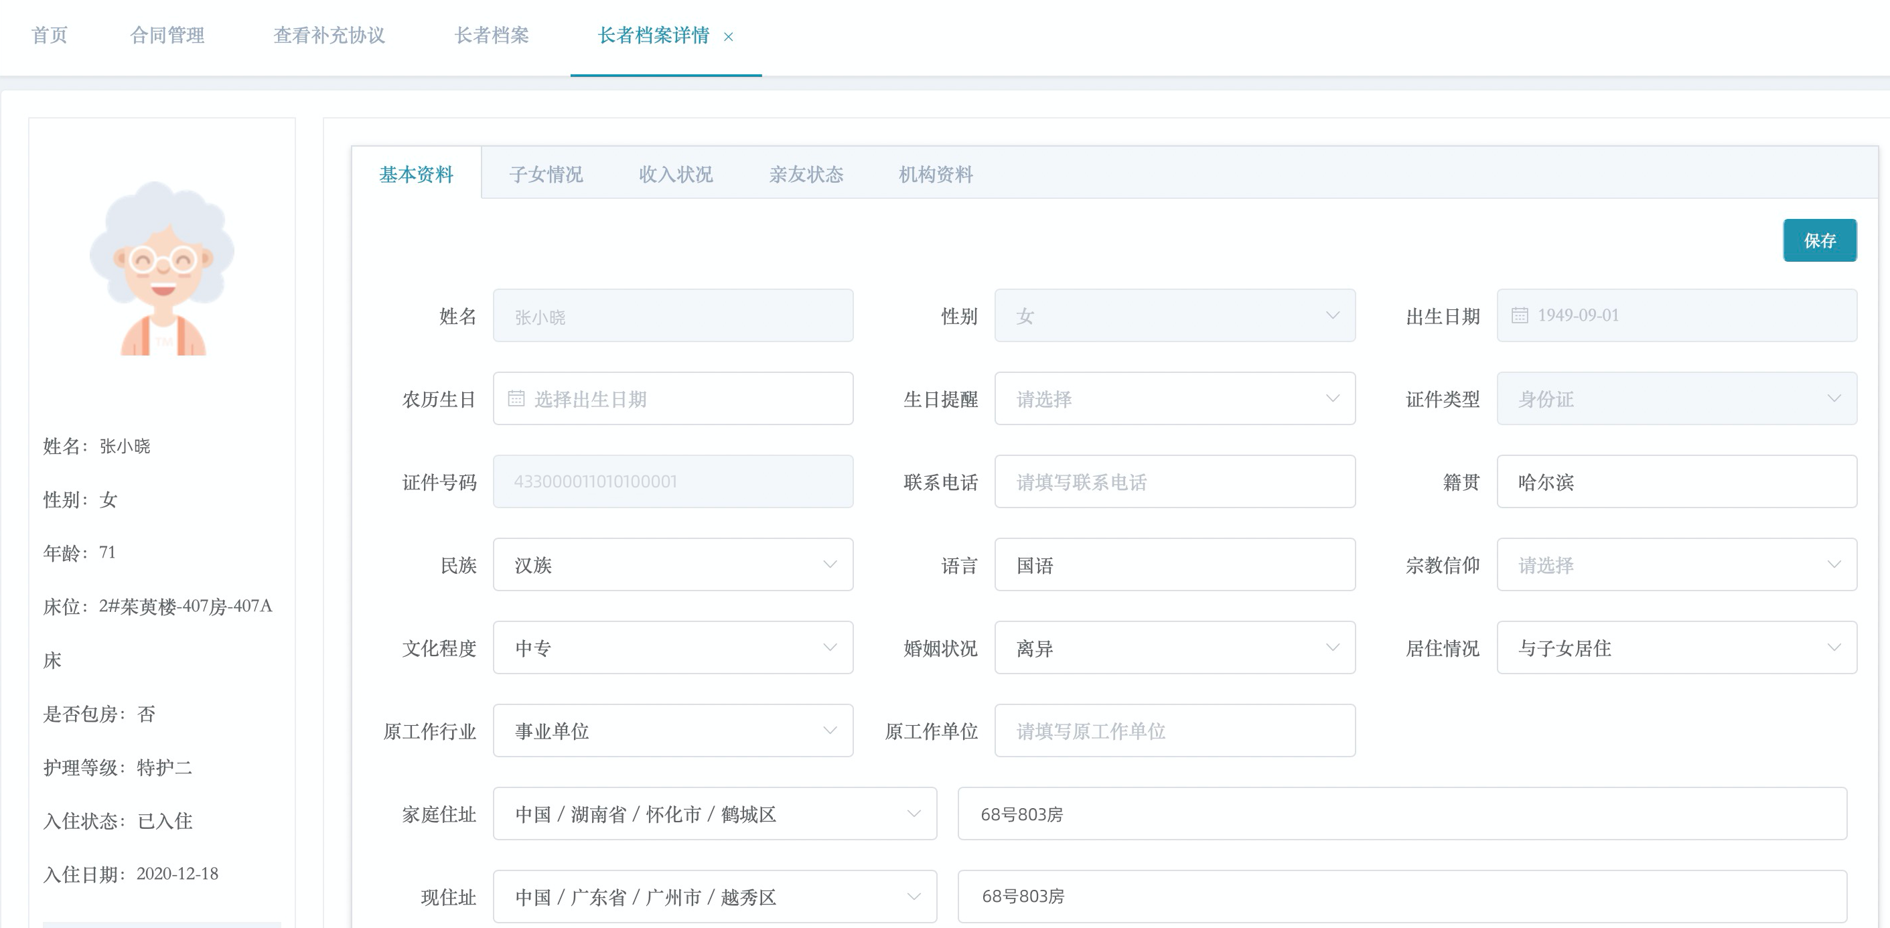Click 现住址 detail address field

pyautogui.click(x=1402, y=897)
